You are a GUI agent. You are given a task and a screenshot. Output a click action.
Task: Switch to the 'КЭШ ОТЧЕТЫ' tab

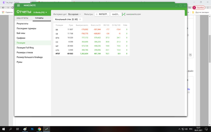coord(22,18)
